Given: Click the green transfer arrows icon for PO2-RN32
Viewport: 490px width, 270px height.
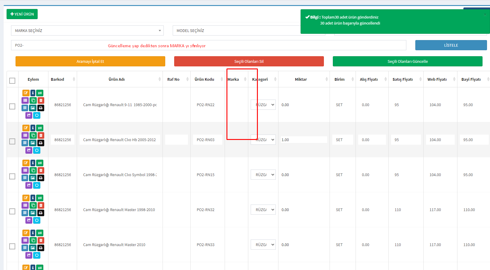Looking at the screenshot, I should [40, 198].
